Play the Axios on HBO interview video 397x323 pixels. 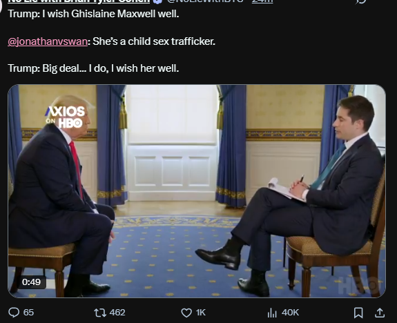[x=197, y=191]
